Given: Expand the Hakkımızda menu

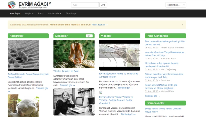Looking at the screenshot, I should point(54,13).
